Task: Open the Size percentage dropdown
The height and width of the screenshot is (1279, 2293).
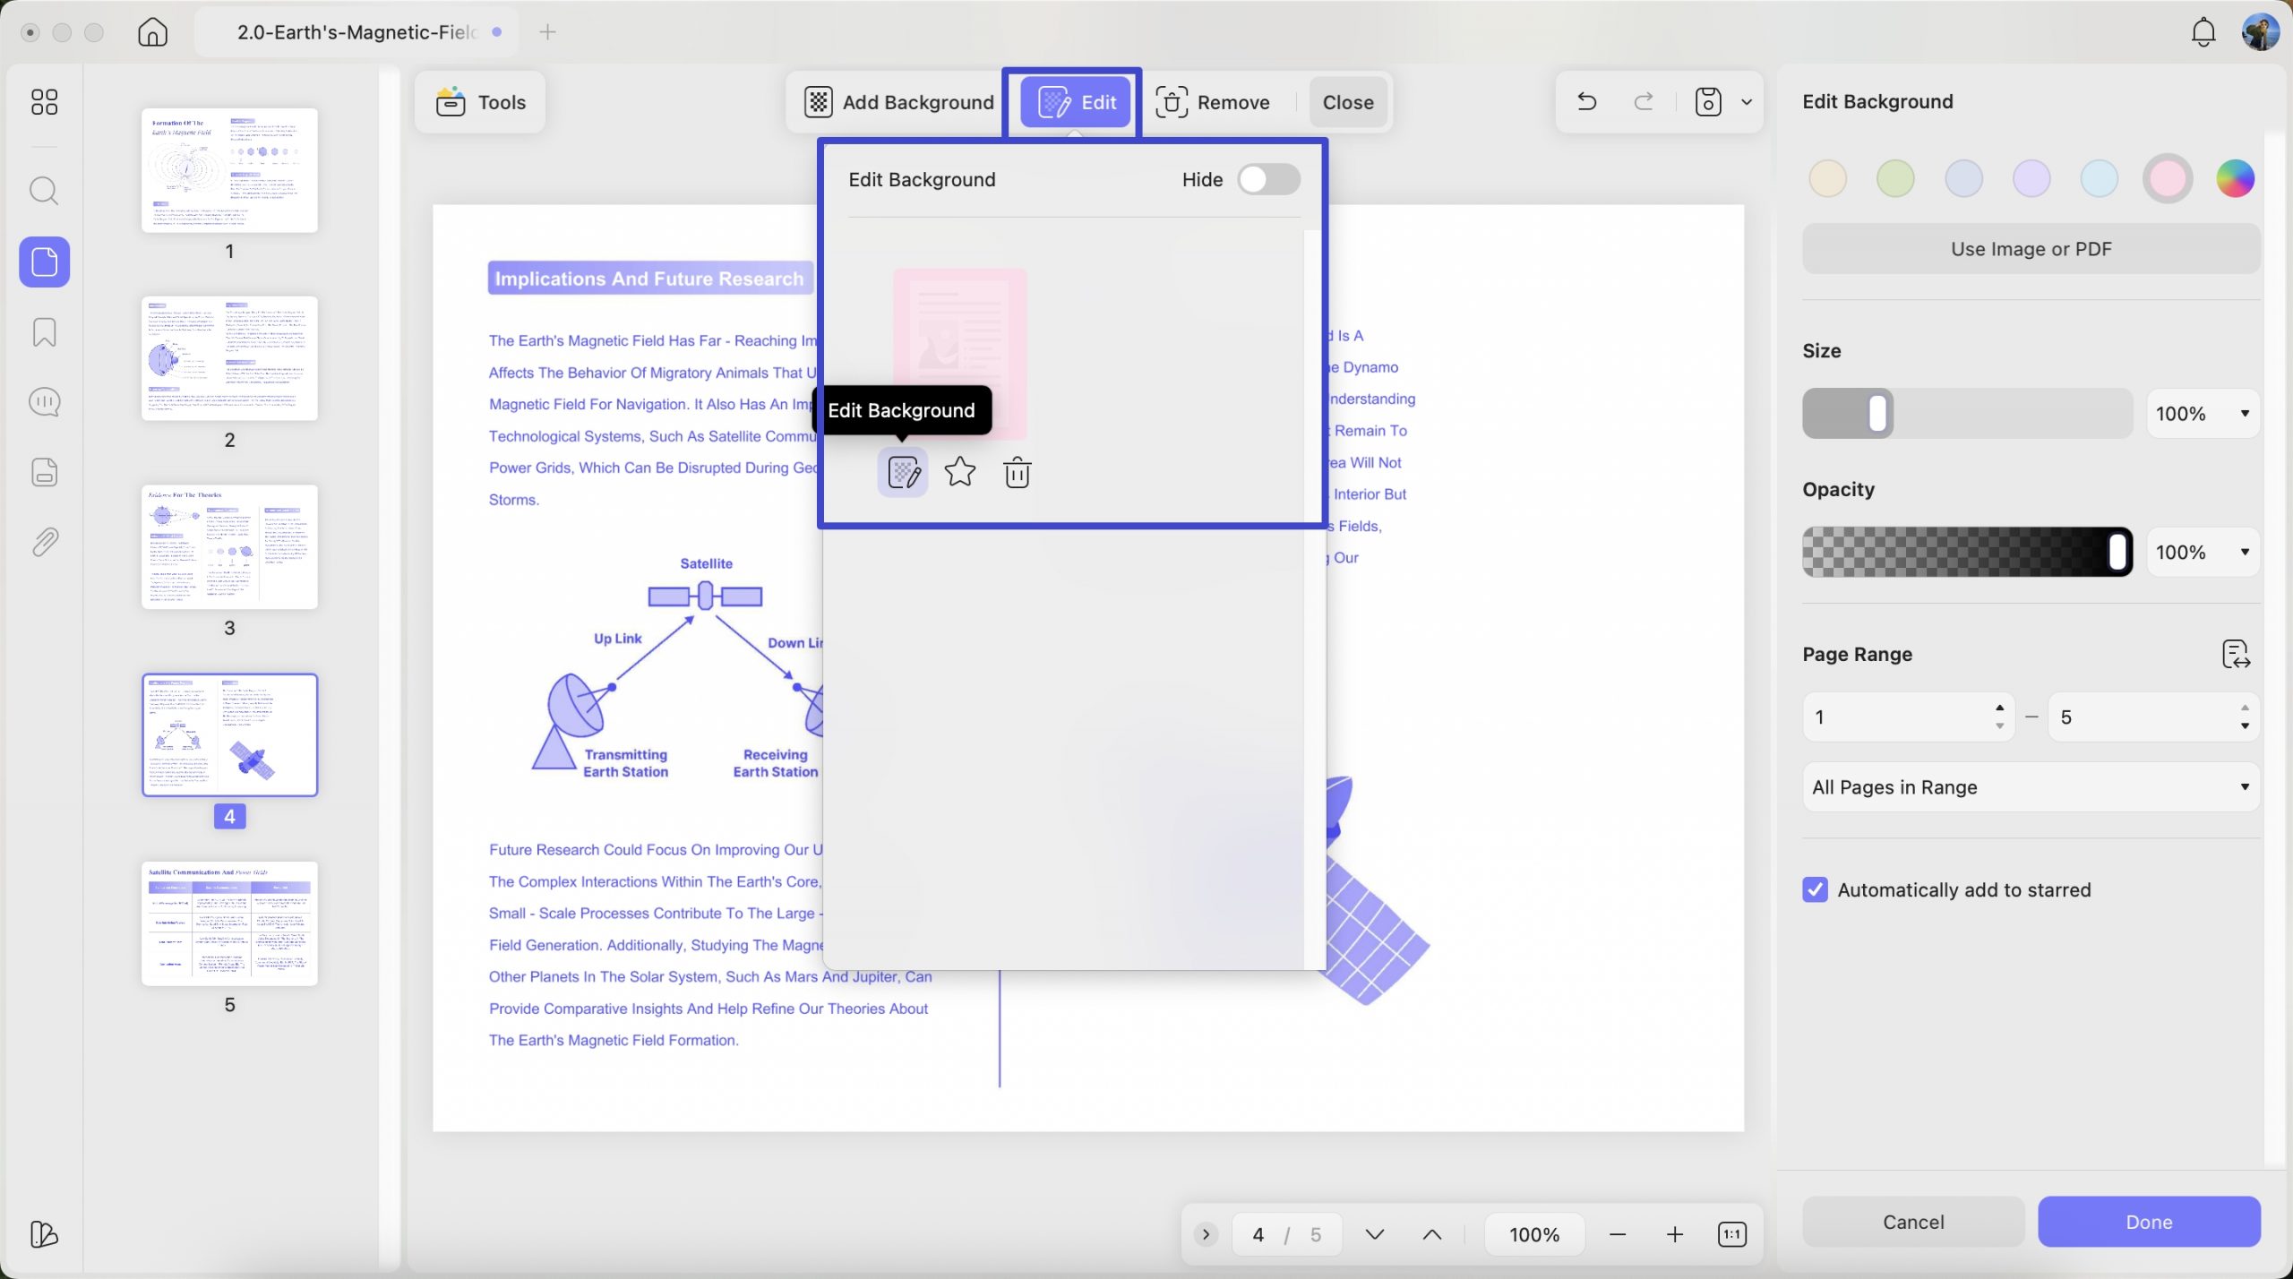Action: (x=2203, y=414)
